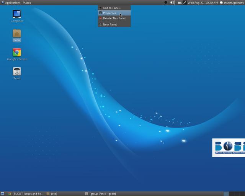Click the keyboard indicator tray icon
This screenshot has width=245, height=196.
click(x=179, y=3)
